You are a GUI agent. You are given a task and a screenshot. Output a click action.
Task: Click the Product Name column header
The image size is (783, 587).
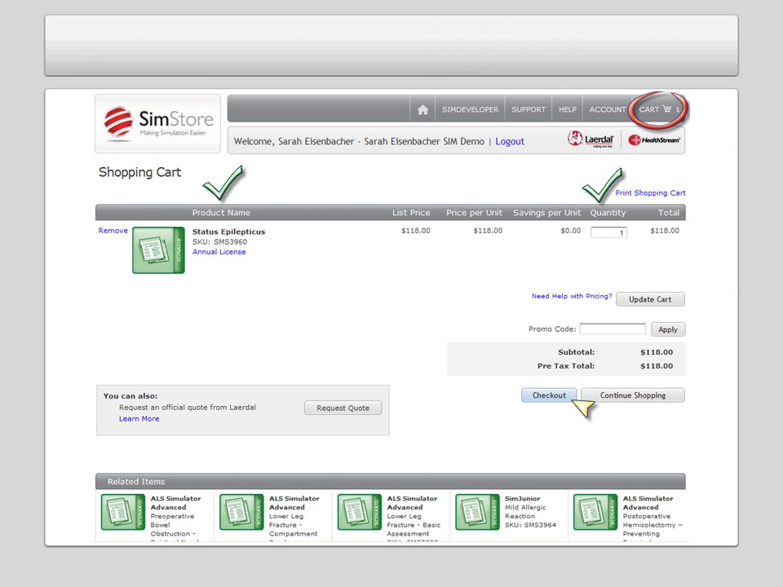pos(221,213)
